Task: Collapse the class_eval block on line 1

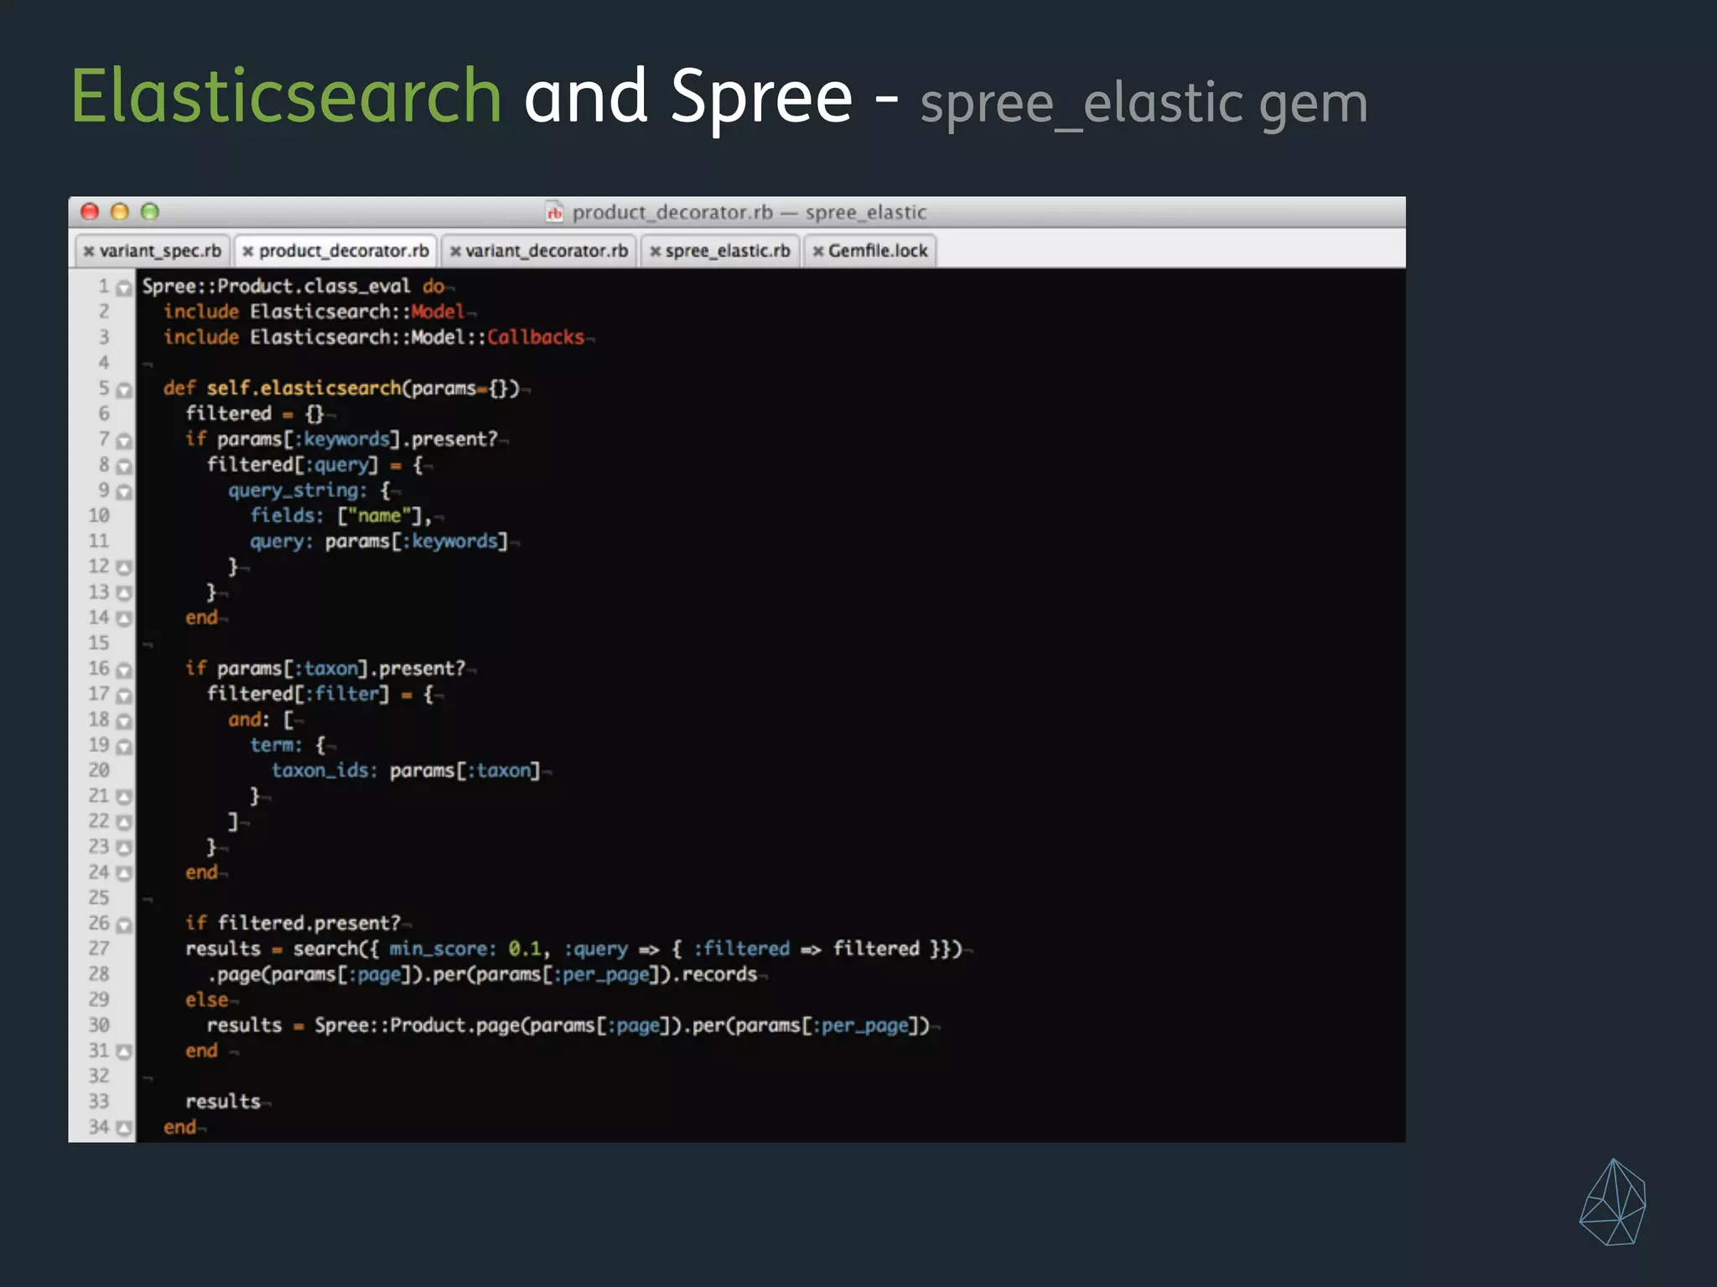Action: [x=124, y=288]
